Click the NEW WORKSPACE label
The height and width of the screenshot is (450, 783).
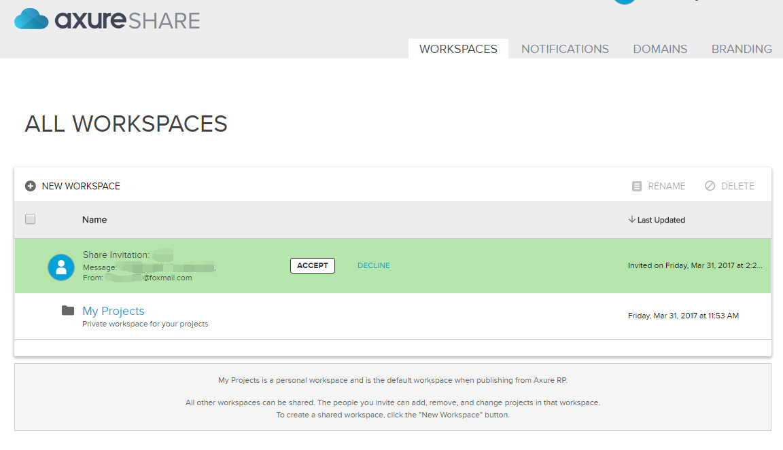(81, 186)
